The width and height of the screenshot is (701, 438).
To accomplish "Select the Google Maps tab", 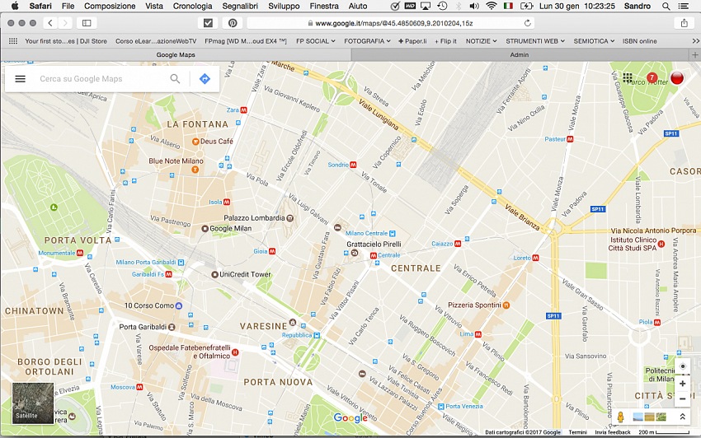I will click(176, 55).
